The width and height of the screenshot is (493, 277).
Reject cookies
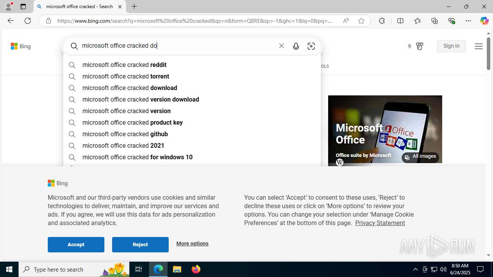(140, 245)
